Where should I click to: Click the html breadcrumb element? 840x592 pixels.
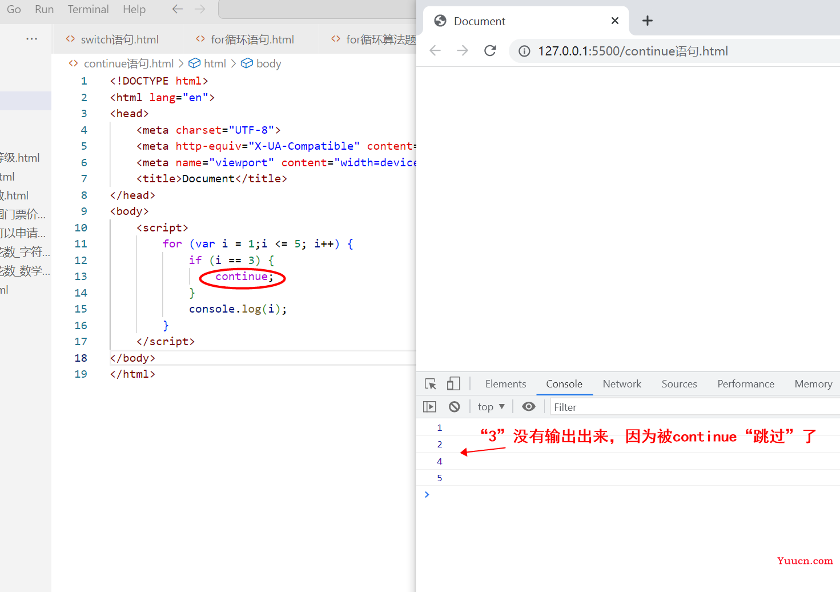point(215,63)
